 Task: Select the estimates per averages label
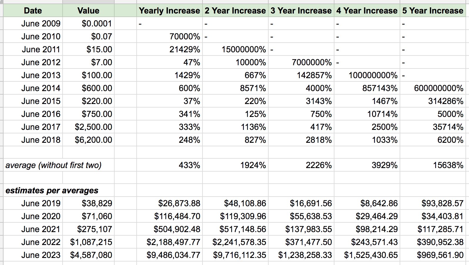pos(52,190)
